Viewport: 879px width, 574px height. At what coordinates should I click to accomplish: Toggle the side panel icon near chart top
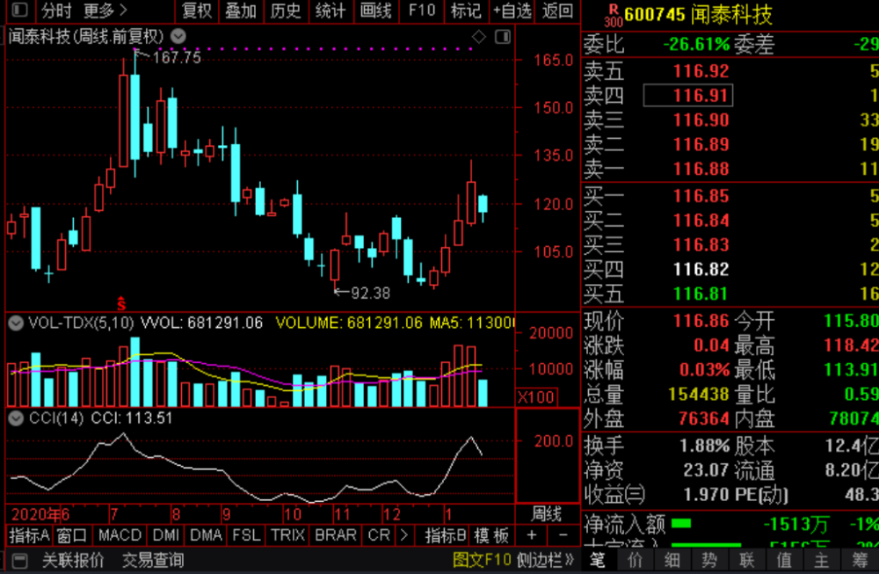502,37
